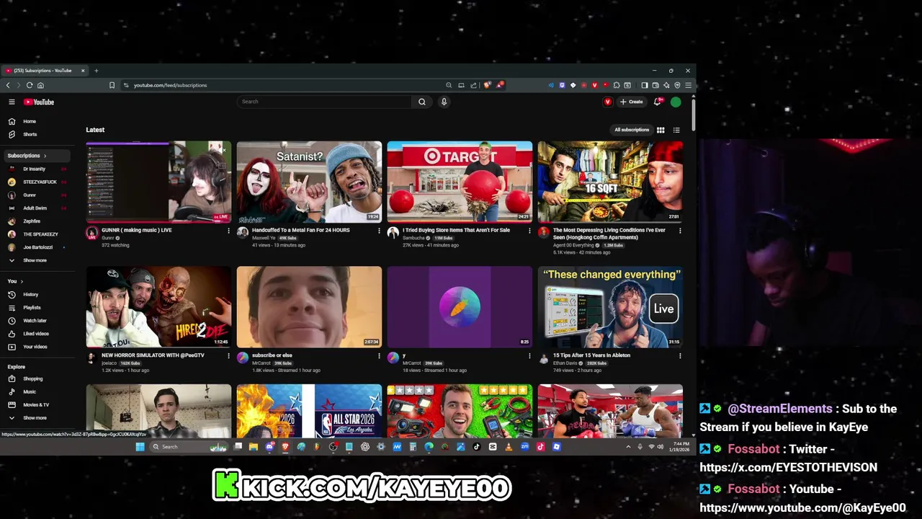Image resolution: width=922 pixels, height=519 pixels.
Task: Open STEEZYASFUCK channel in sidebar
Action: point(36,182)
